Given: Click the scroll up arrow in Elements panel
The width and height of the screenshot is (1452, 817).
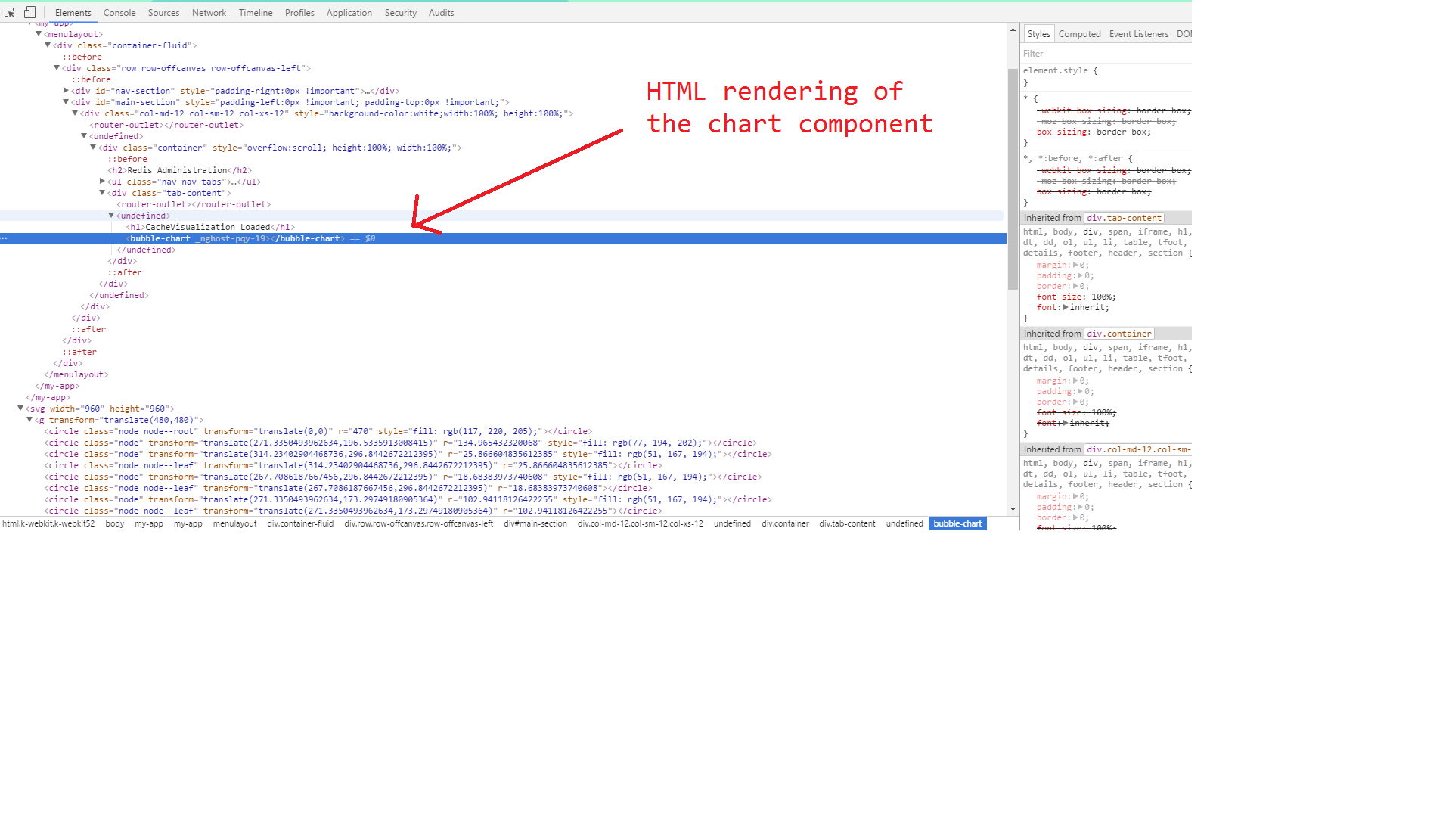Looking at the screenshot, I should 1013,30.
